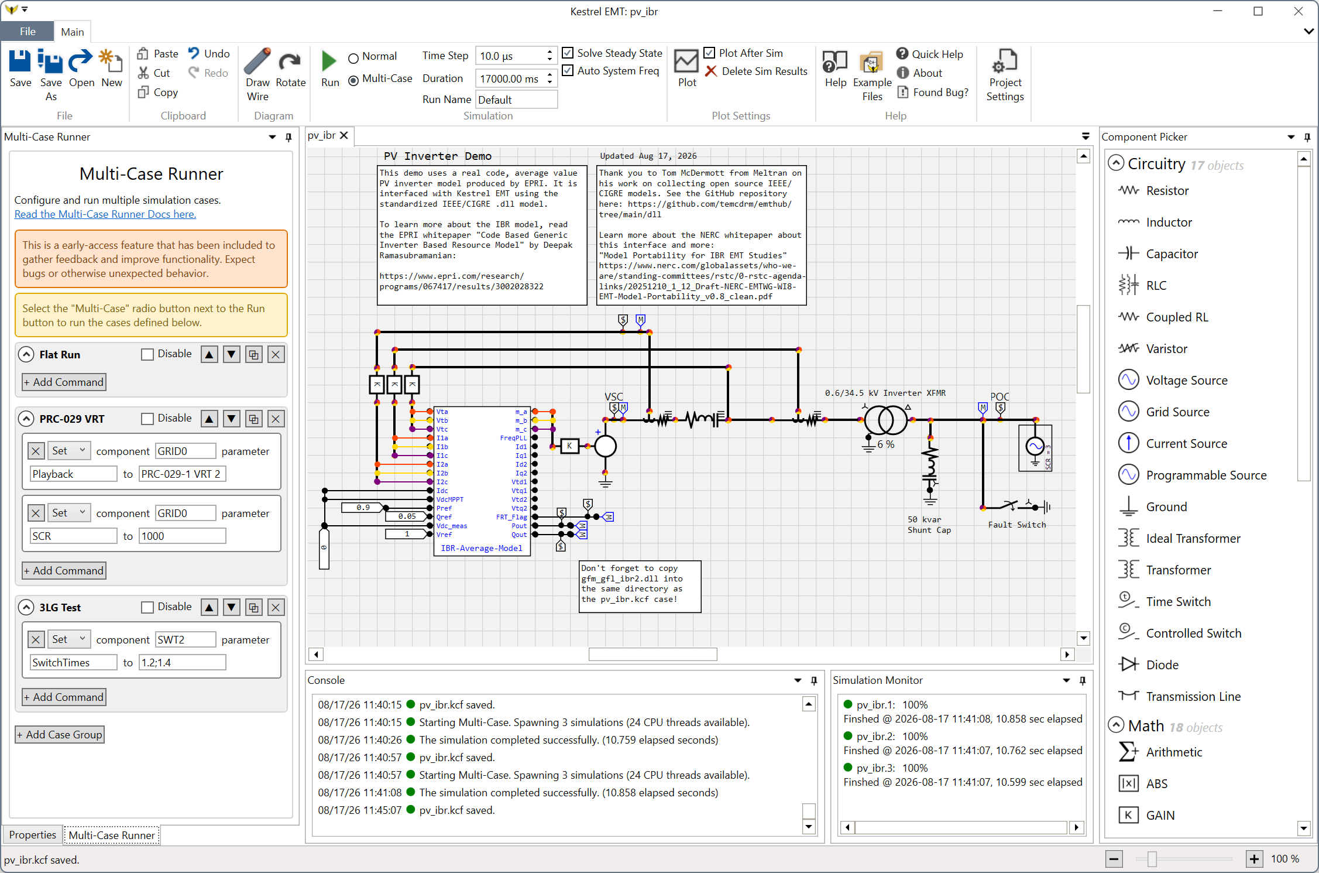Close the pv_ibr document tab
The height and width of the screenshot is (873, 1319).
[x=344, y=135]
